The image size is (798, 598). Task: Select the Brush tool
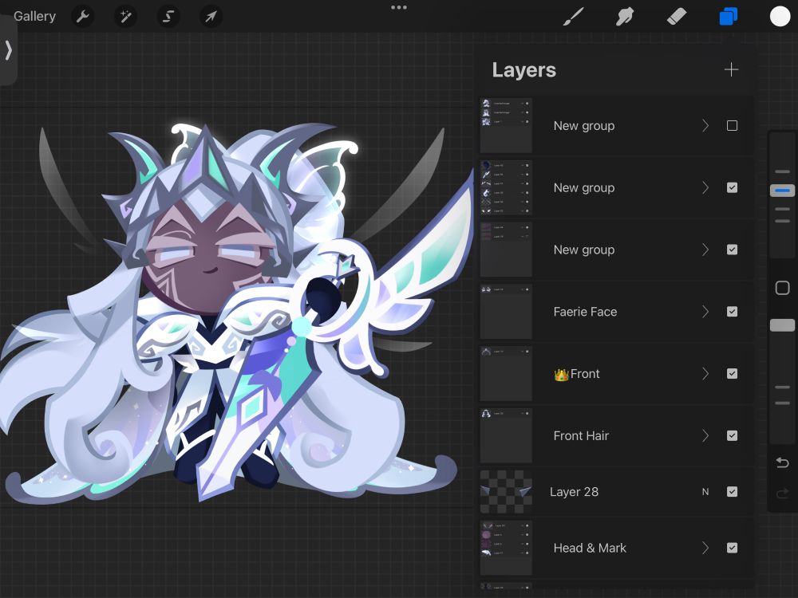tap(574, 16)
